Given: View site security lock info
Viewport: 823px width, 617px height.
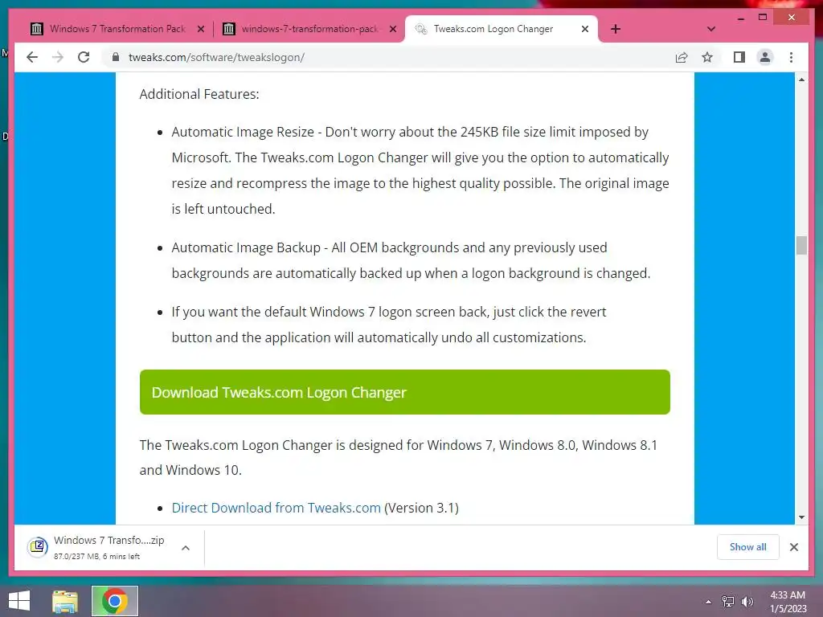Looking at the screenshot, I should [116, 57].
